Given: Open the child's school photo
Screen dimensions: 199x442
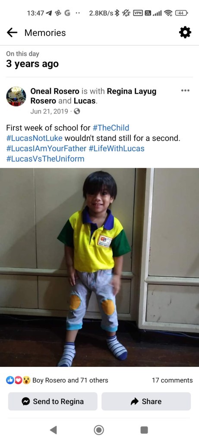Looking at the screenshot, I should [99, 267].
